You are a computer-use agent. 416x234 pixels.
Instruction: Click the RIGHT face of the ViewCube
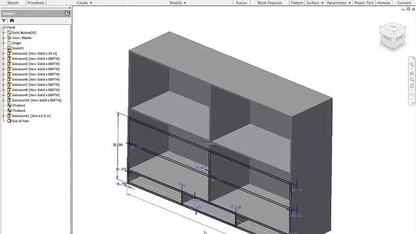click(x=399, y=38)
